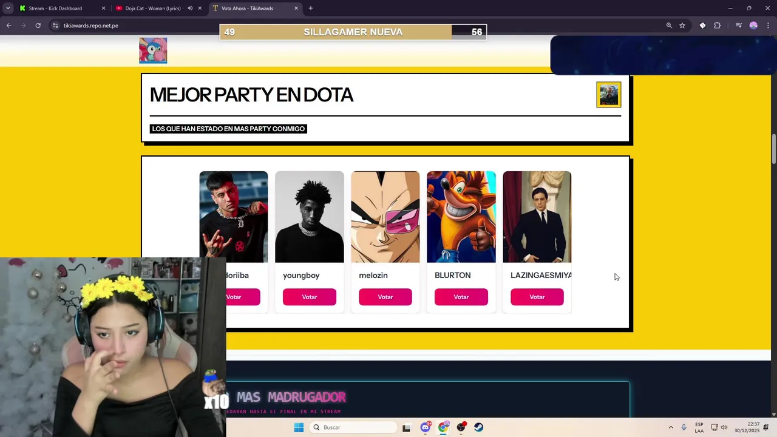Close the Vota Ahora TikiAwards tab
The image size is (777, 437).
coord(296,8)
